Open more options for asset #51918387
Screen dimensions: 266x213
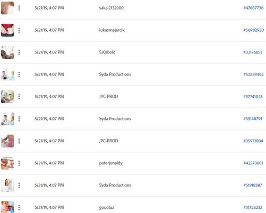19,186
